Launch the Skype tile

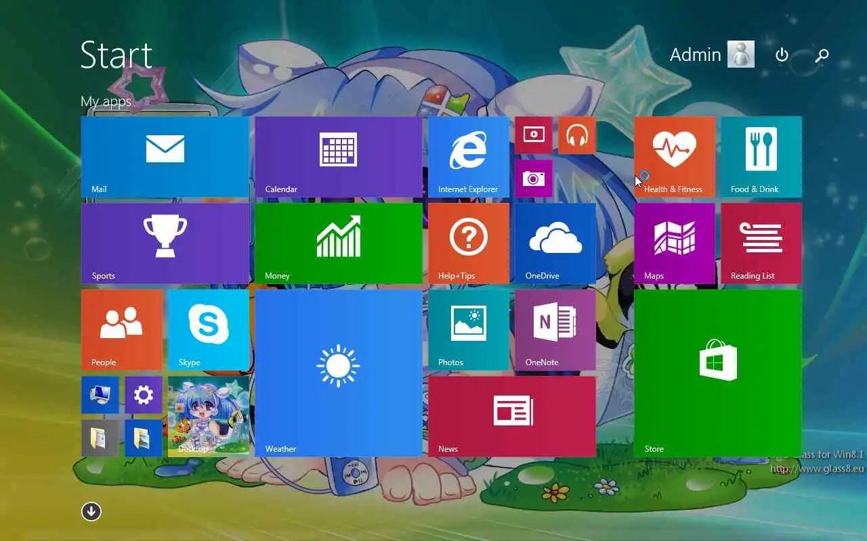pos(209,330)
